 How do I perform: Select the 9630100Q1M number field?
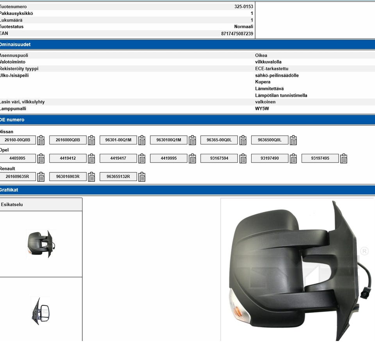(x=169, y=140)
